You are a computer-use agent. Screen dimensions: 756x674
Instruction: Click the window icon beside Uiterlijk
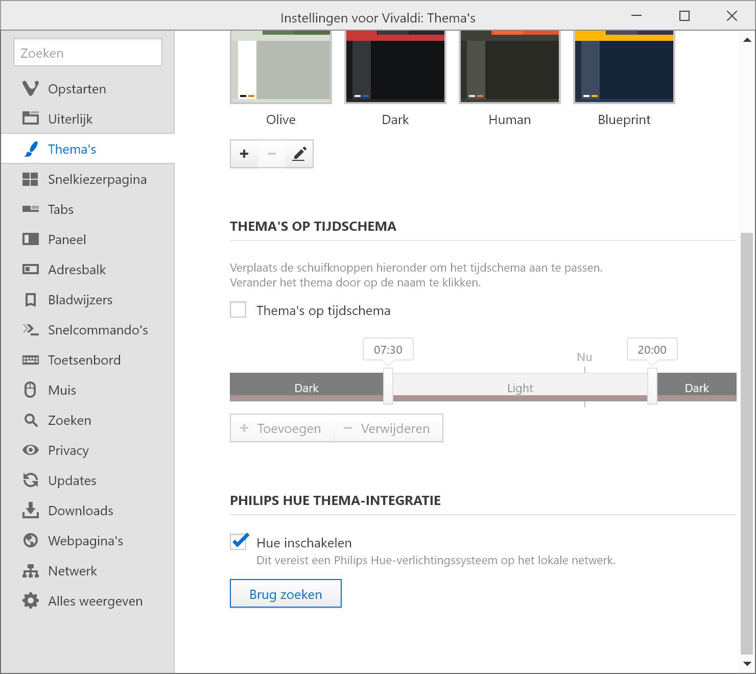click(31, 119)
